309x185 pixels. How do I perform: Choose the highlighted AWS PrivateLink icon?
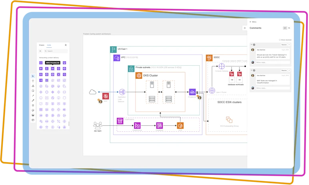pyautogui.click(x=53, y=68)
